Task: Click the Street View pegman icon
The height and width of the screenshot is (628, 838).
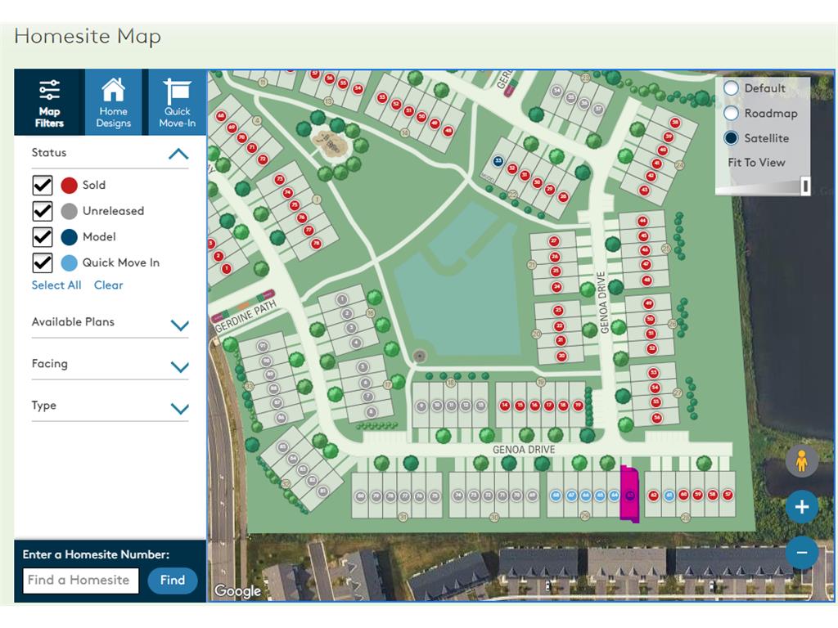Action: click(802, 461)
